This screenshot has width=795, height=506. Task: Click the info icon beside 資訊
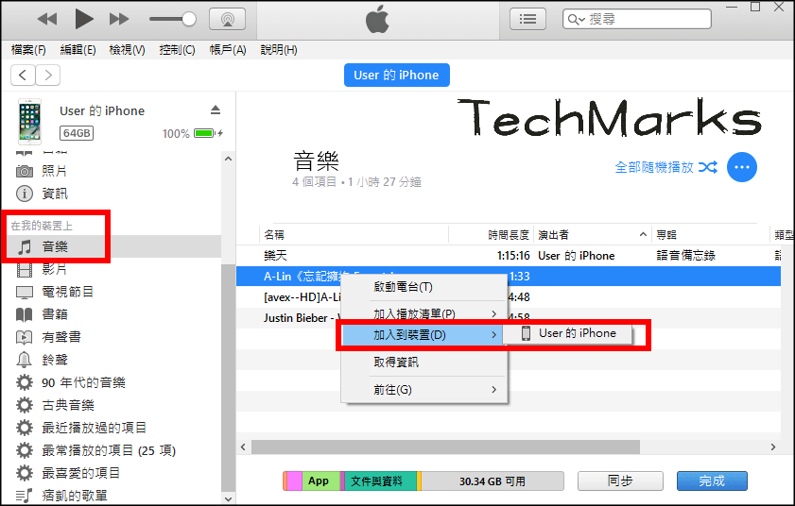click(x=25, y=194)
